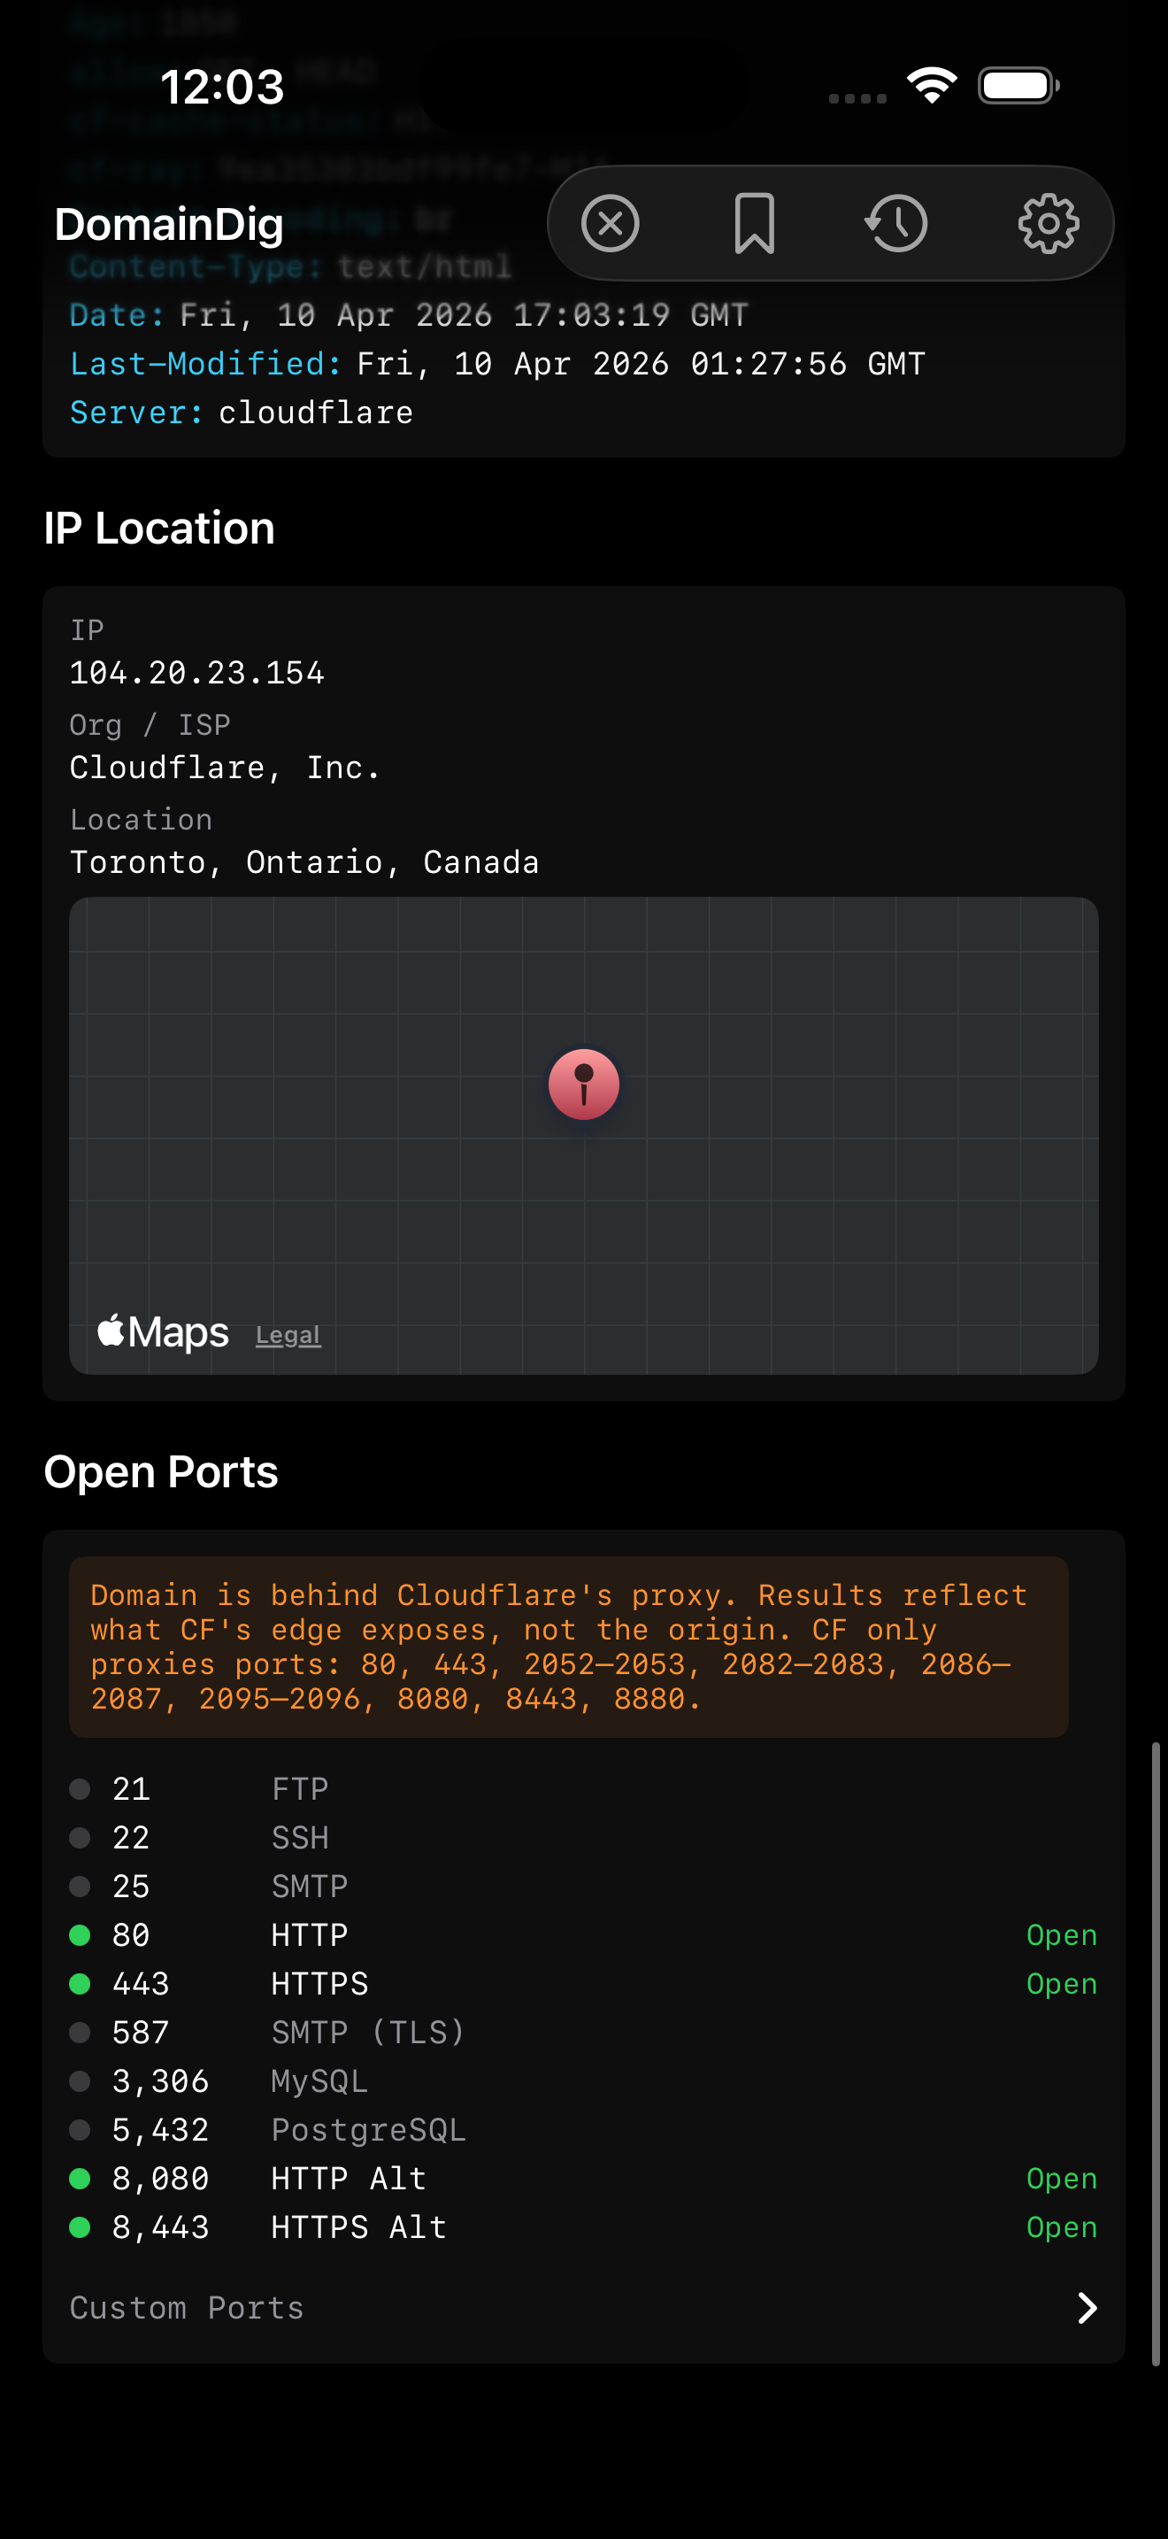Tap the Open status for port 8,443

(1062, 2227)
